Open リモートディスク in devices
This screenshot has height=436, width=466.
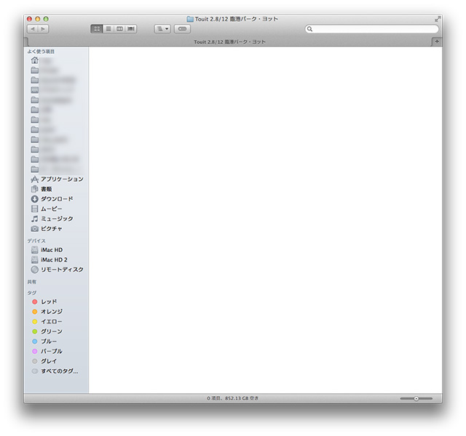point(57,270)
